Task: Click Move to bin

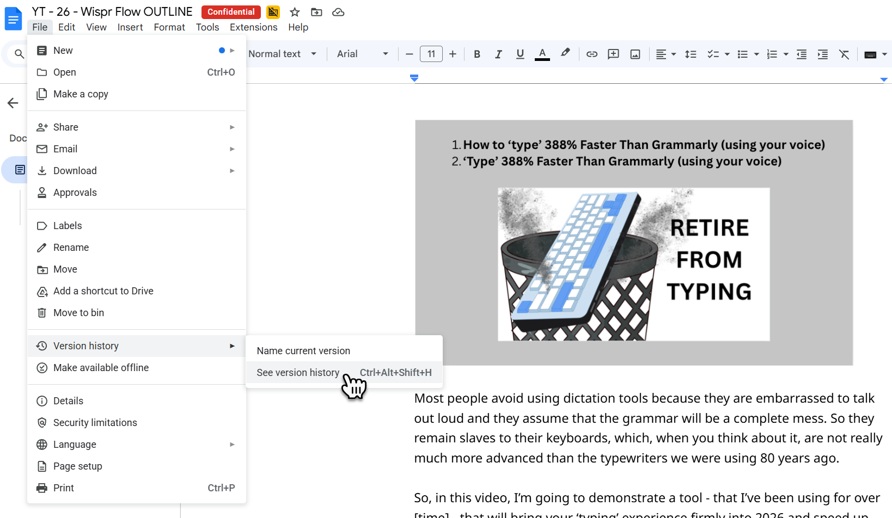Action: pos(78,312)
